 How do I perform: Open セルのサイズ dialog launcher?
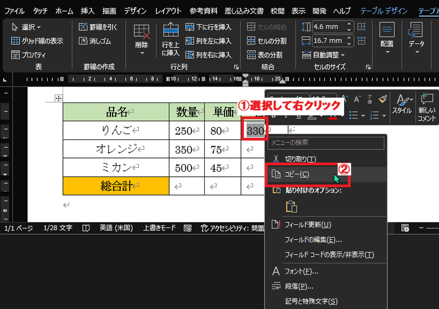368,67
